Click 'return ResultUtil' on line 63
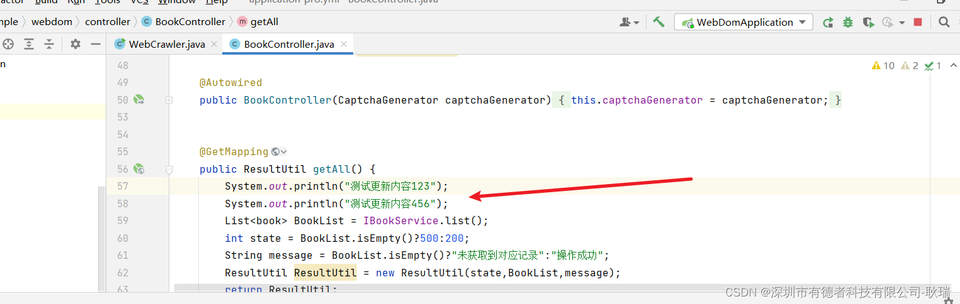Viewport: 960px width, 304px height. point(281,290)
